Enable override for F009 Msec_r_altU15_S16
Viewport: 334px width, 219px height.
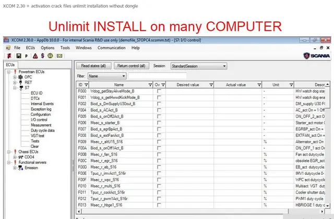coord(159,141)
